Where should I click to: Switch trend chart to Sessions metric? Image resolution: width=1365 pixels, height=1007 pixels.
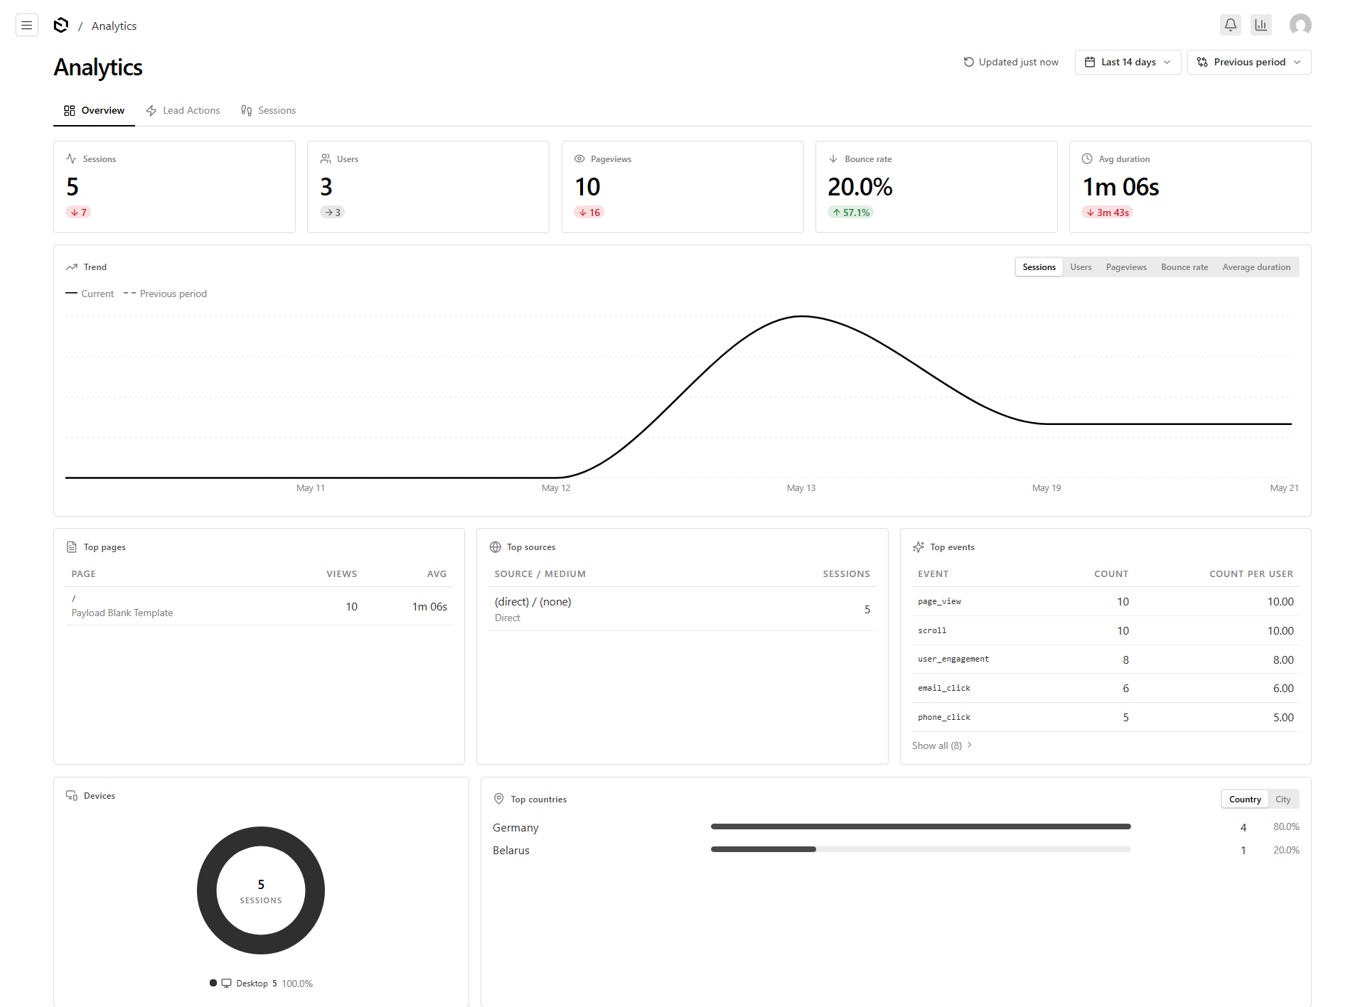[1039, 267]
